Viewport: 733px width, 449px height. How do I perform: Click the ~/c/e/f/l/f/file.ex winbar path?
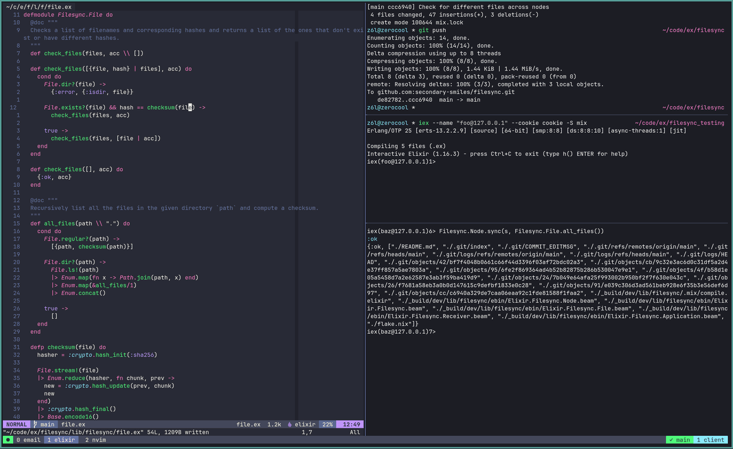[39, 7]
